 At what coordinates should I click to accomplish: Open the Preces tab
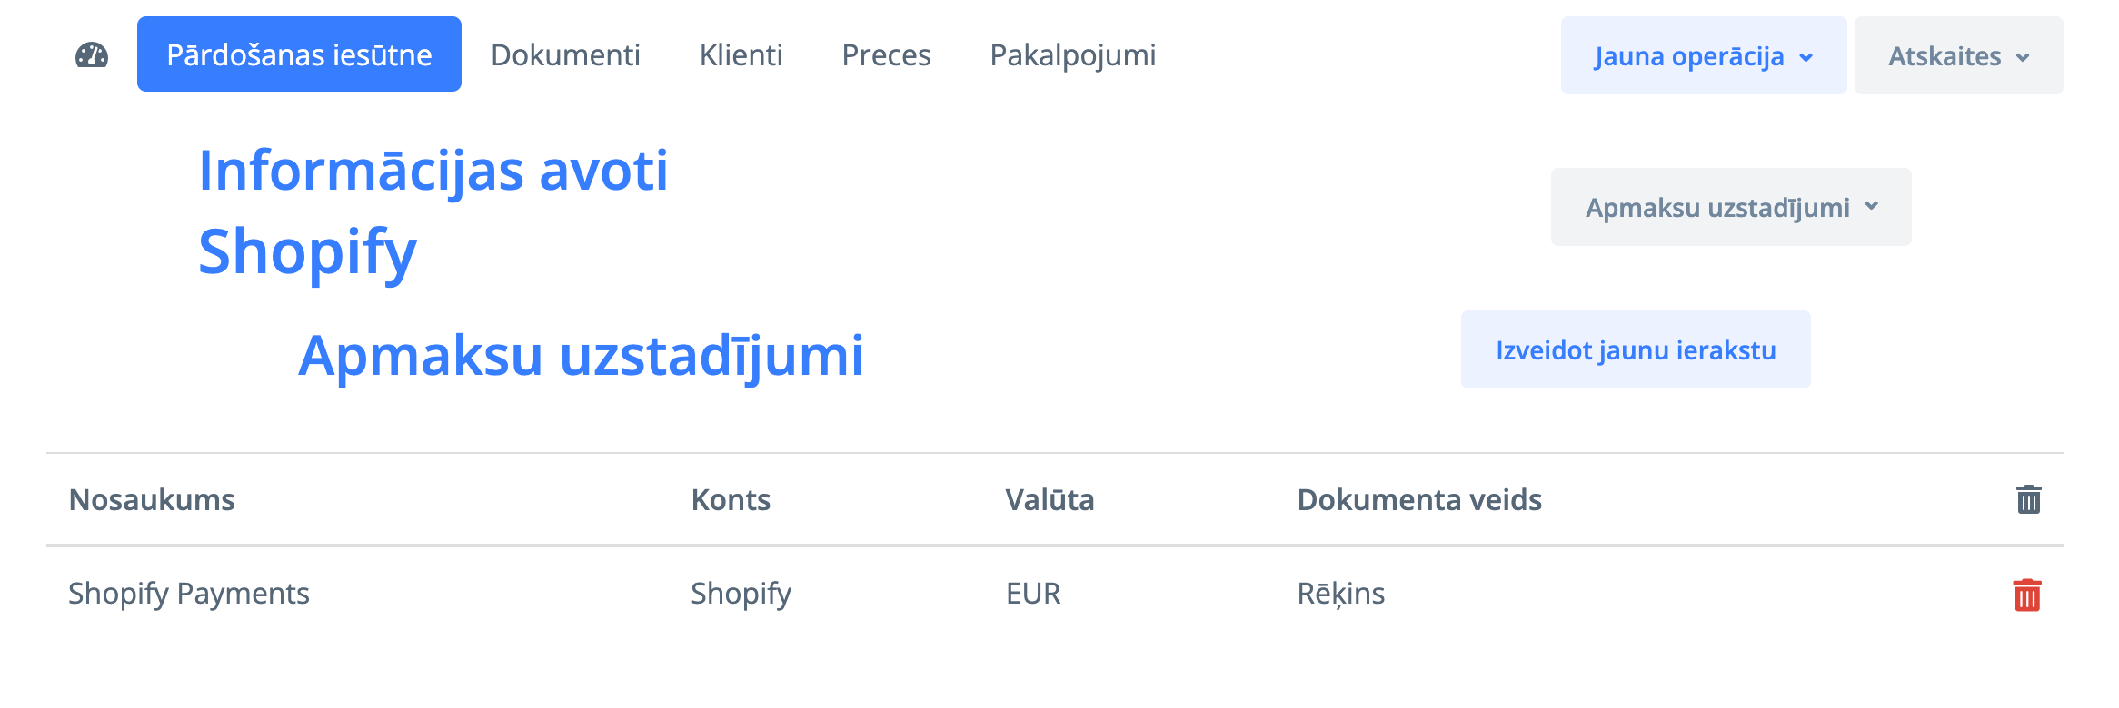pyautogui.click(x=886, y=55)
